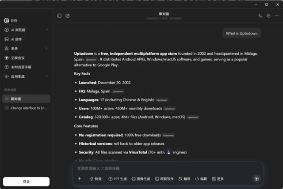The height and width of the screenshot is (189, 283).
Task: Click the pin icon beside AI 浏览器
Action: click(x=47, y=30)
